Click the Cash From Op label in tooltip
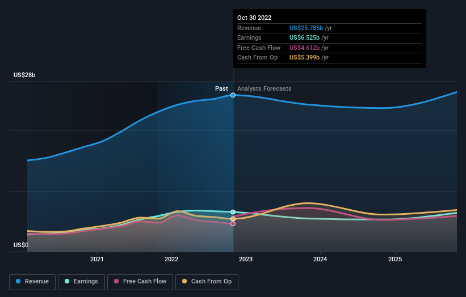The image size is (466, 297). [x=257, y=58]
